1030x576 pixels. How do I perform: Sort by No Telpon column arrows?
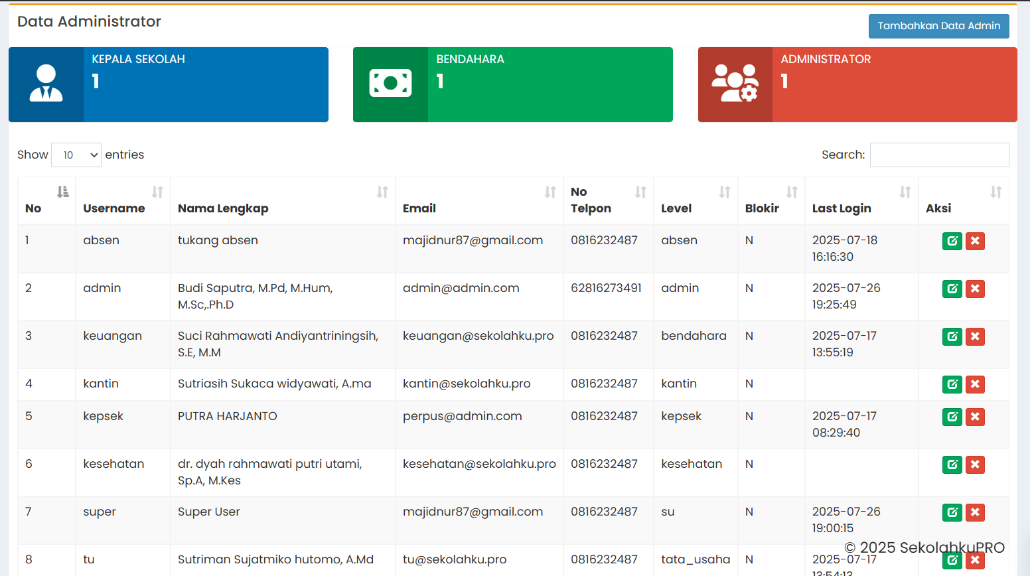pos(640,192)
